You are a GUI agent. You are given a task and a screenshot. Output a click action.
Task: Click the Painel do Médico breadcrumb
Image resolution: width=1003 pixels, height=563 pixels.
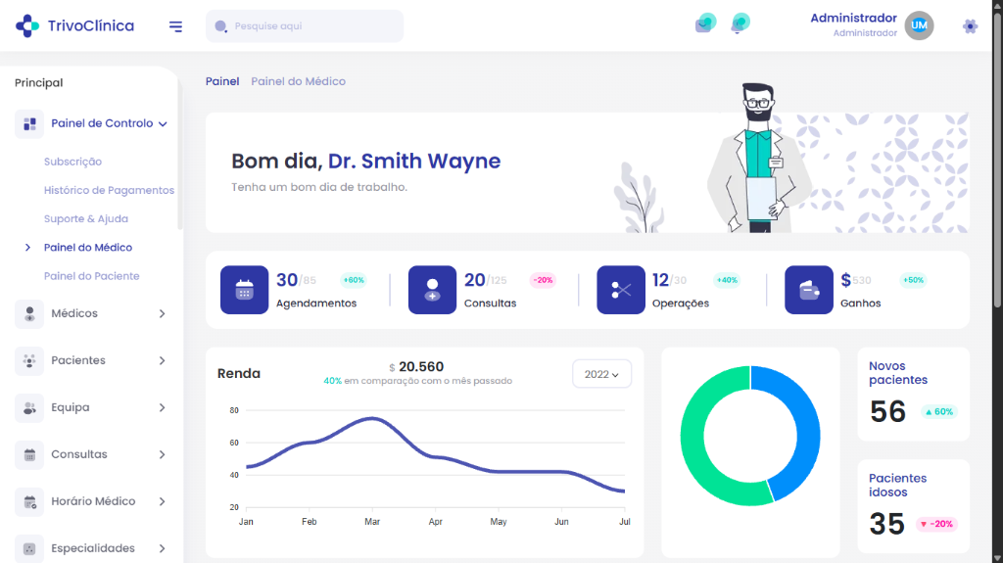[298, 81]
